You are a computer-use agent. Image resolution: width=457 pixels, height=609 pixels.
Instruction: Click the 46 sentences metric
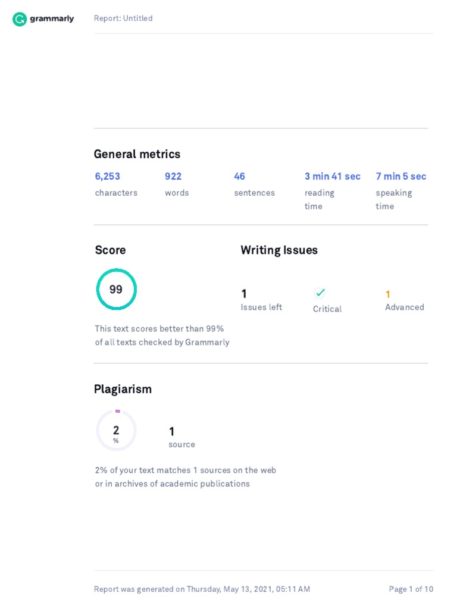tap(240, 176)
